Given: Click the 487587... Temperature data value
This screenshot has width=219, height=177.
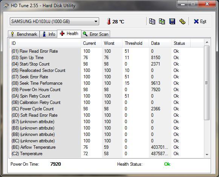Looking at the screenshot, I should (x=159, y=154).
